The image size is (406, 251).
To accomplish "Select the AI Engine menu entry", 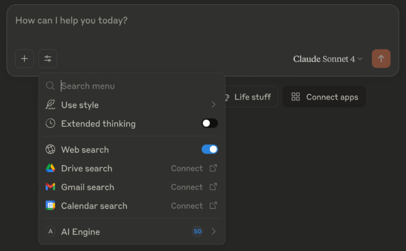I will click(81, 232).
